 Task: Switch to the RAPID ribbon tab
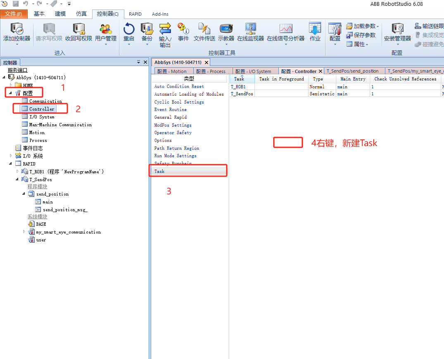(135, 14)
